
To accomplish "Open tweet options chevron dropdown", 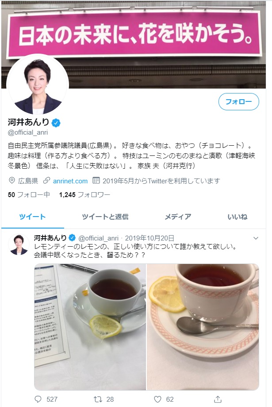I will 256,238.
